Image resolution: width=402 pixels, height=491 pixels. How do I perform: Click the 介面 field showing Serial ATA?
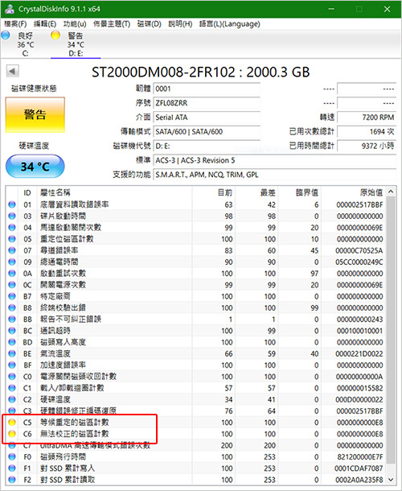[207, 118]
